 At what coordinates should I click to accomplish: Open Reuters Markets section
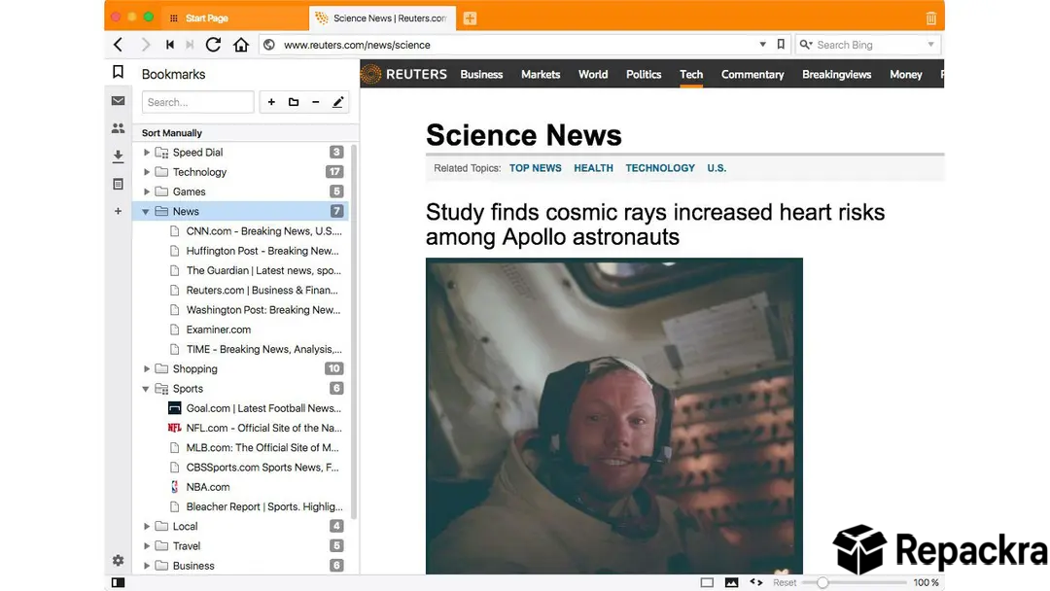(541, 74)
